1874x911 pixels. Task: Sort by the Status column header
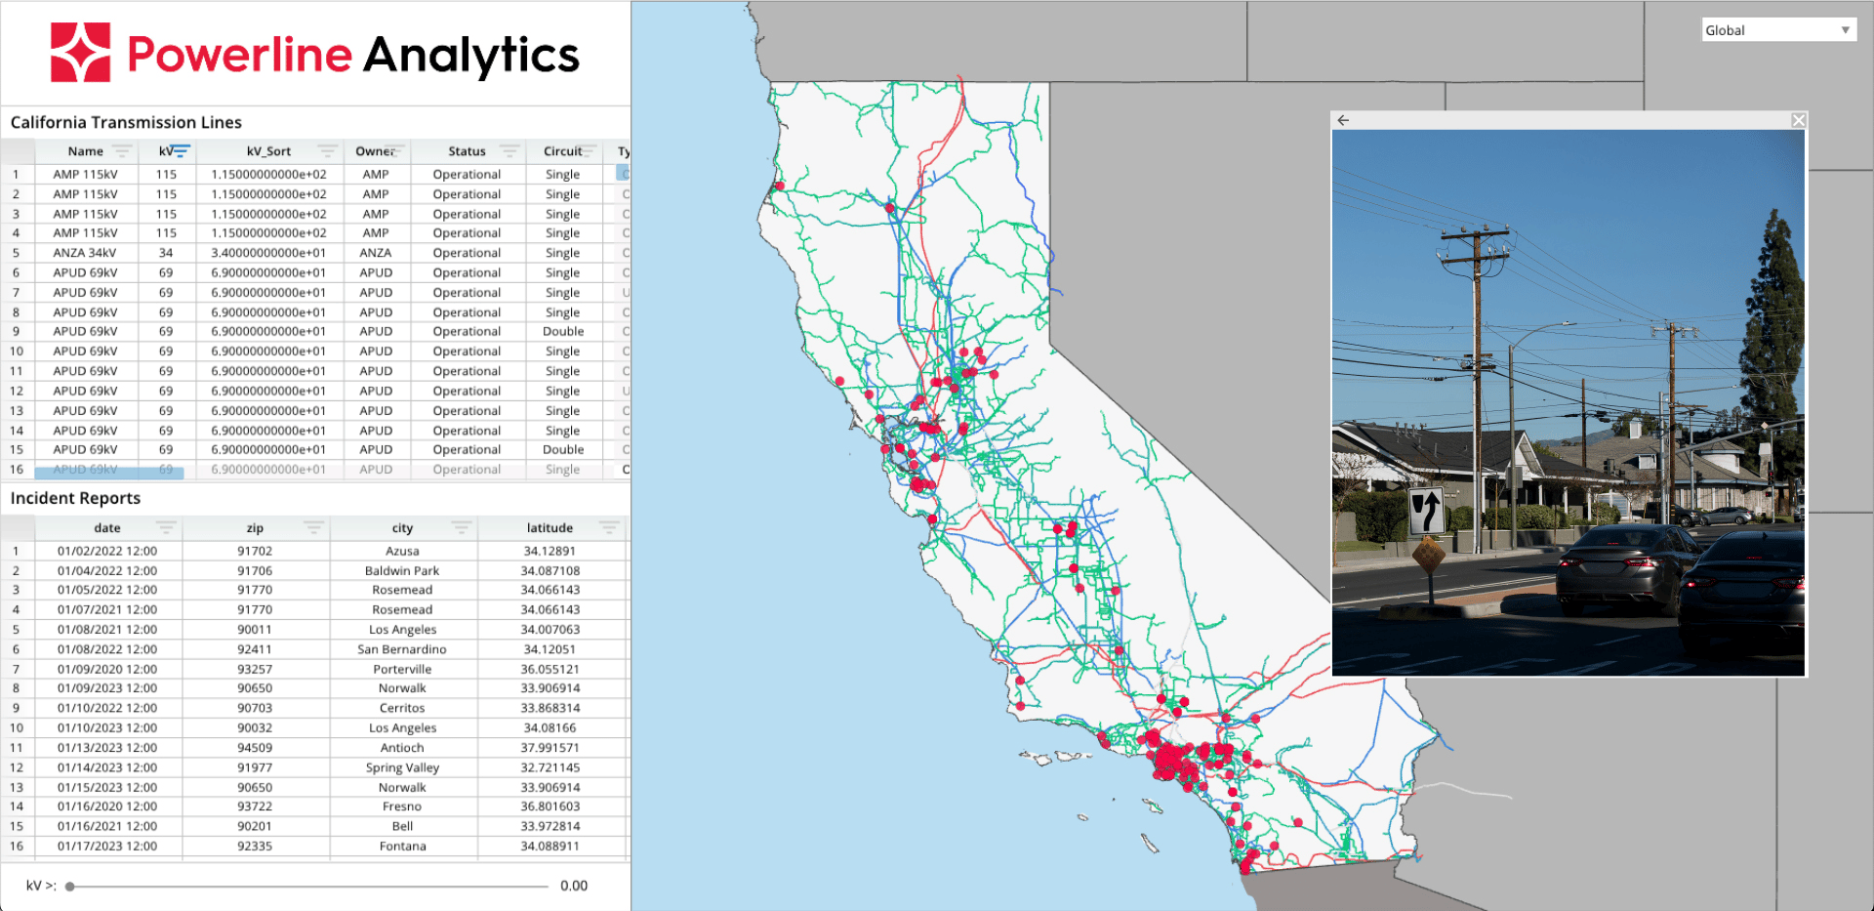[467, 151]
